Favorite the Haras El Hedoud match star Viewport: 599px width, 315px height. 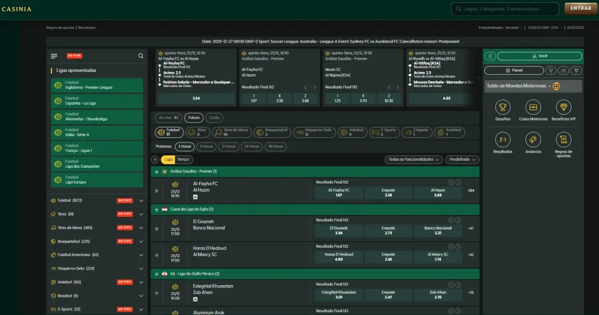pos(157,255)
